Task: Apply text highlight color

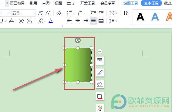Action: click(x=40, y=21)
